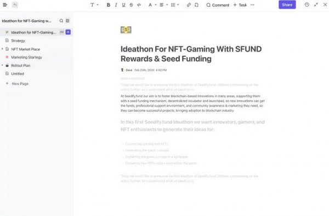329x216 pixels.
Task: Insert a link with chain icon
Action: pyautogui.click(x=189, y=5)
